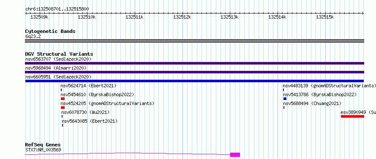
Task: Click the grey 6q23.2 cytoband bar
Action: coord(194,41)
